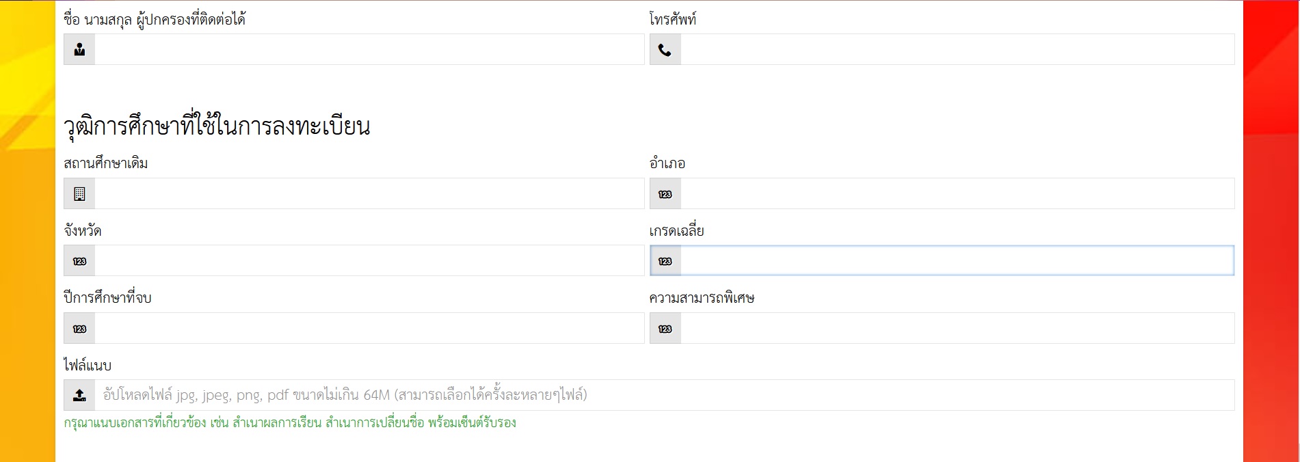Click the guardian person icon

click(x=79, y=49)
